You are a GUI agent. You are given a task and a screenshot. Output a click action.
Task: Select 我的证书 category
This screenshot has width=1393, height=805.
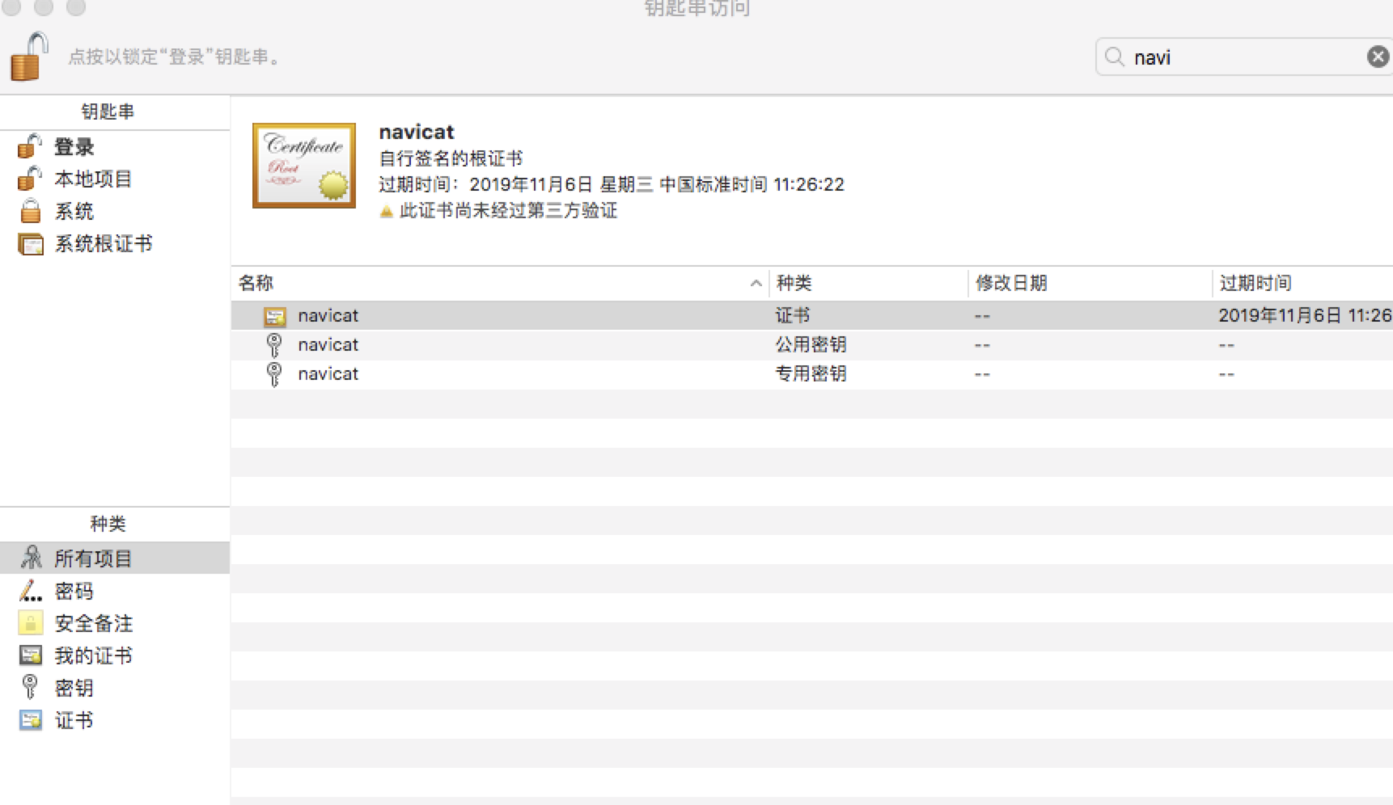click(x=115, y=655)
